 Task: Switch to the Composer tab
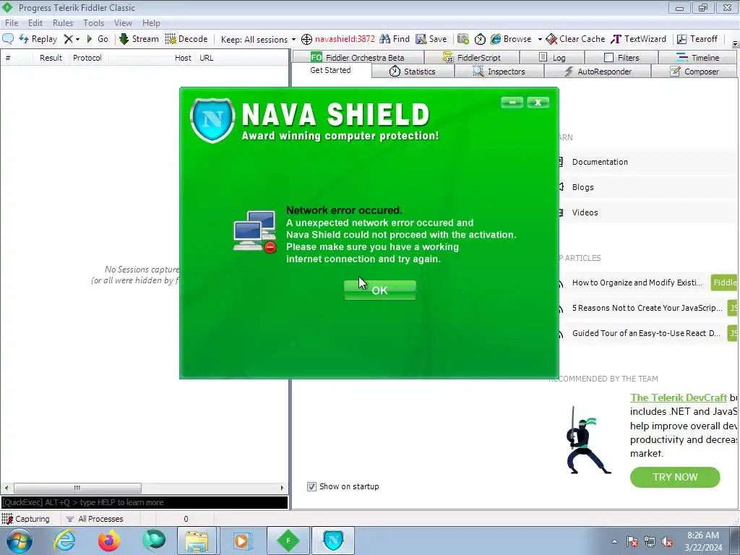694,72
